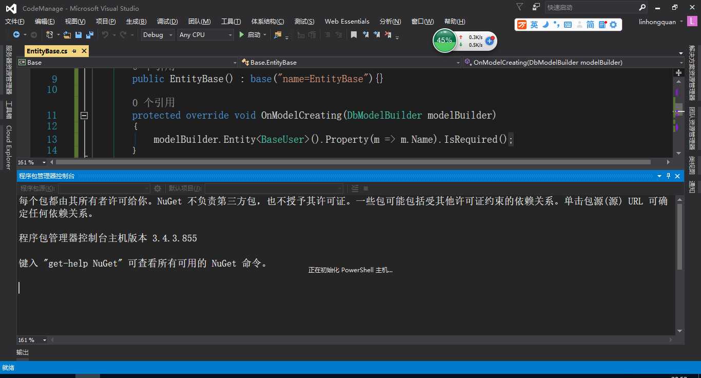Toggle the Sogou punctuation mode icon

click(x=557, y=25)
